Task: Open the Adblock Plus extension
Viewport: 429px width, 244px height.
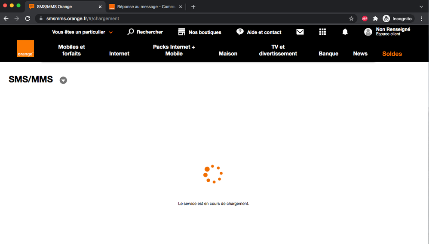Action: point(365,18)
